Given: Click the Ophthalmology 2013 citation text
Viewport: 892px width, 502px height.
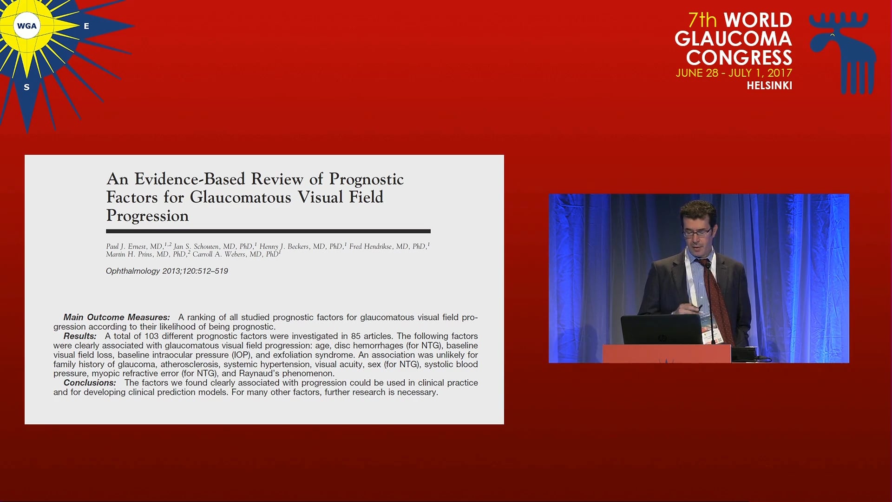Looking at the screenshot, I should click(x=167, y=271).
